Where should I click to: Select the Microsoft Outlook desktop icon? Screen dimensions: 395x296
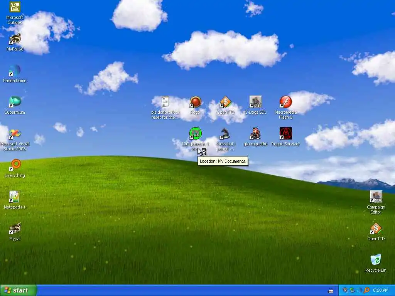tap(15, 7)
